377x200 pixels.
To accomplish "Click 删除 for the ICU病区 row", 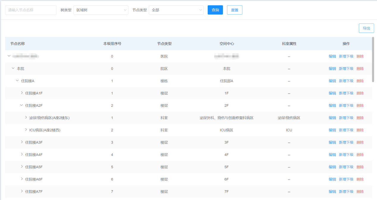I will point(360,130).
